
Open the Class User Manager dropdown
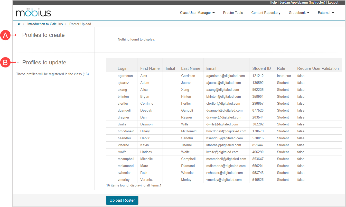[197, 13]
